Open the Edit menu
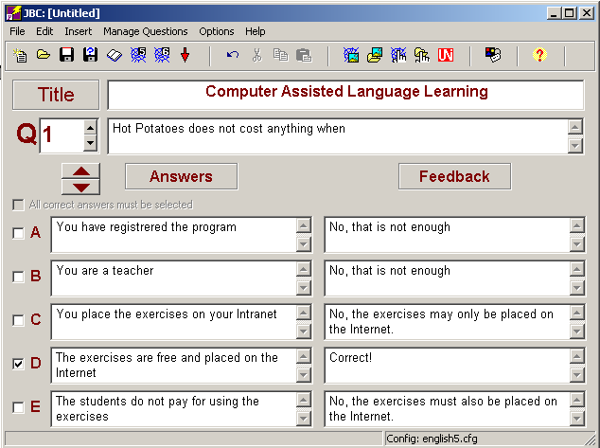The height and width of the screenshot is (448, 600). click(x=44, y=31)
